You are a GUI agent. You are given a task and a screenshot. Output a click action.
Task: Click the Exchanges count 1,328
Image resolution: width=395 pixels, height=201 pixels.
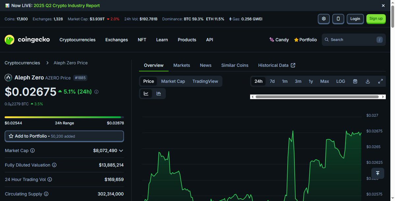tap(58, 19)
